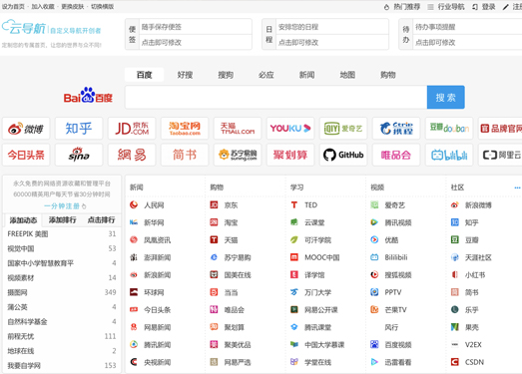Screen dimensions: 522x374
Task: Click the 京东 shopping list icon
Action: click(214, 205)
